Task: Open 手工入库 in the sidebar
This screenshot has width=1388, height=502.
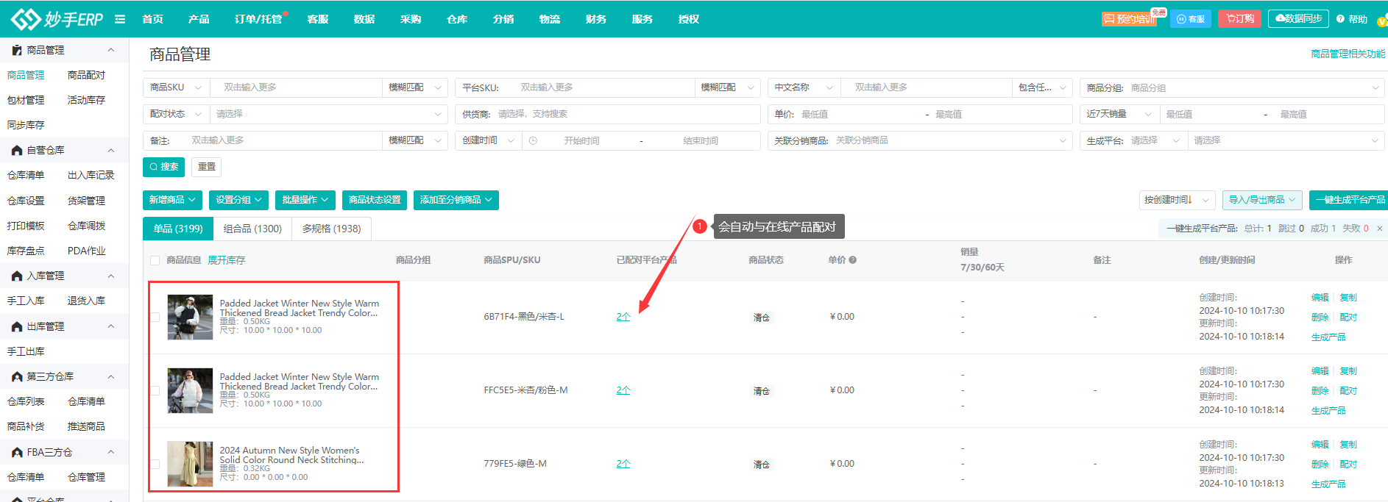Action: point(26,301)
